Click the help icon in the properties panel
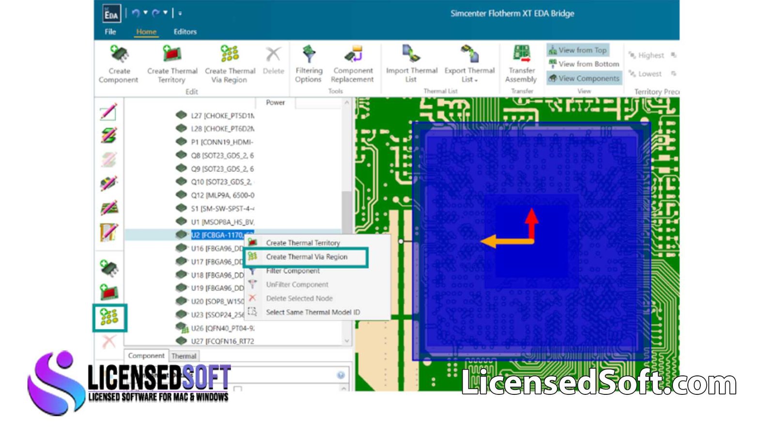The width and height of the screenshot is (775, 436). [x=341, y=375]
